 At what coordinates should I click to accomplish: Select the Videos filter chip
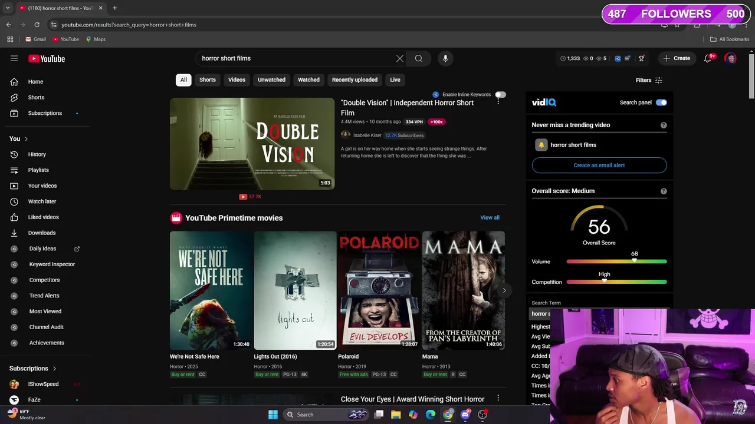click(x=237, y=80)
